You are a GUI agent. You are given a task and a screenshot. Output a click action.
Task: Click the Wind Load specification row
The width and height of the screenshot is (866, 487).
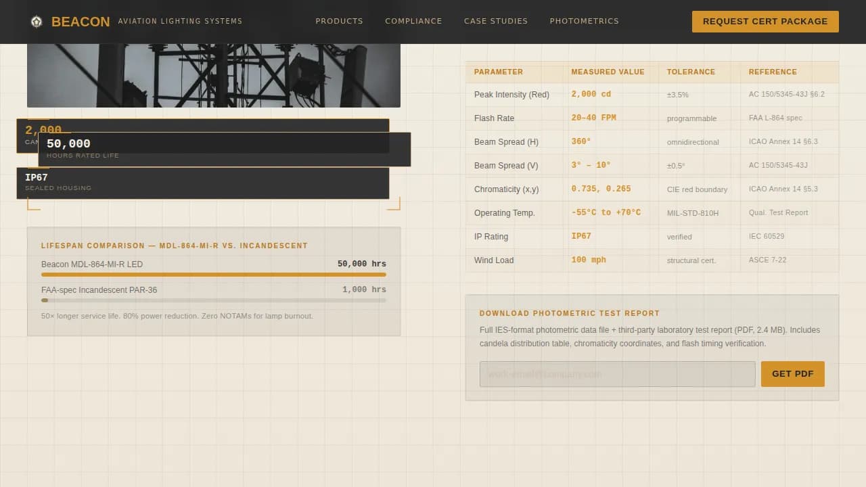point(609,260)
